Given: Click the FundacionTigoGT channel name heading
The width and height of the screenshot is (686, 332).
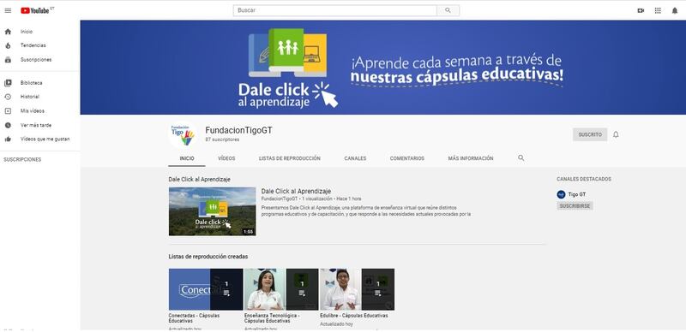Looking at the screenshot, I should click(239, 130).
